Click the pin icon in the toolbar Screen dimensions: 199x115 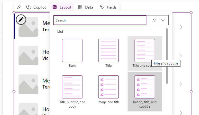click(x=19, y=7)
